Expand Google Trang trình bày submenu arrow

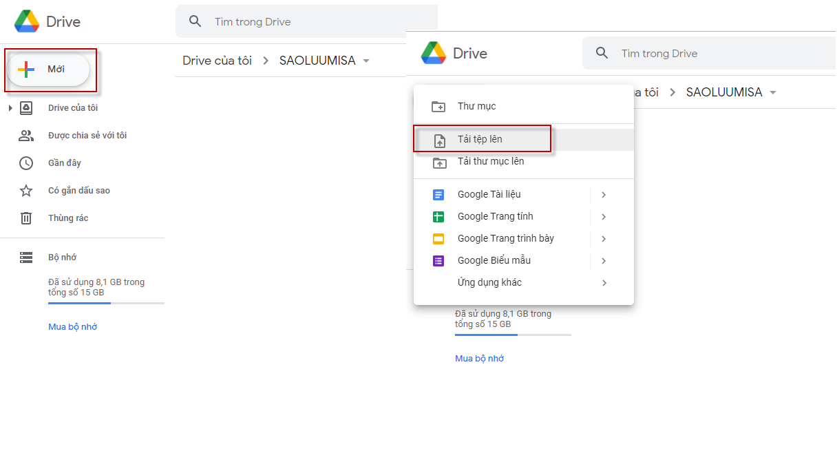click(x=604, y=239)
